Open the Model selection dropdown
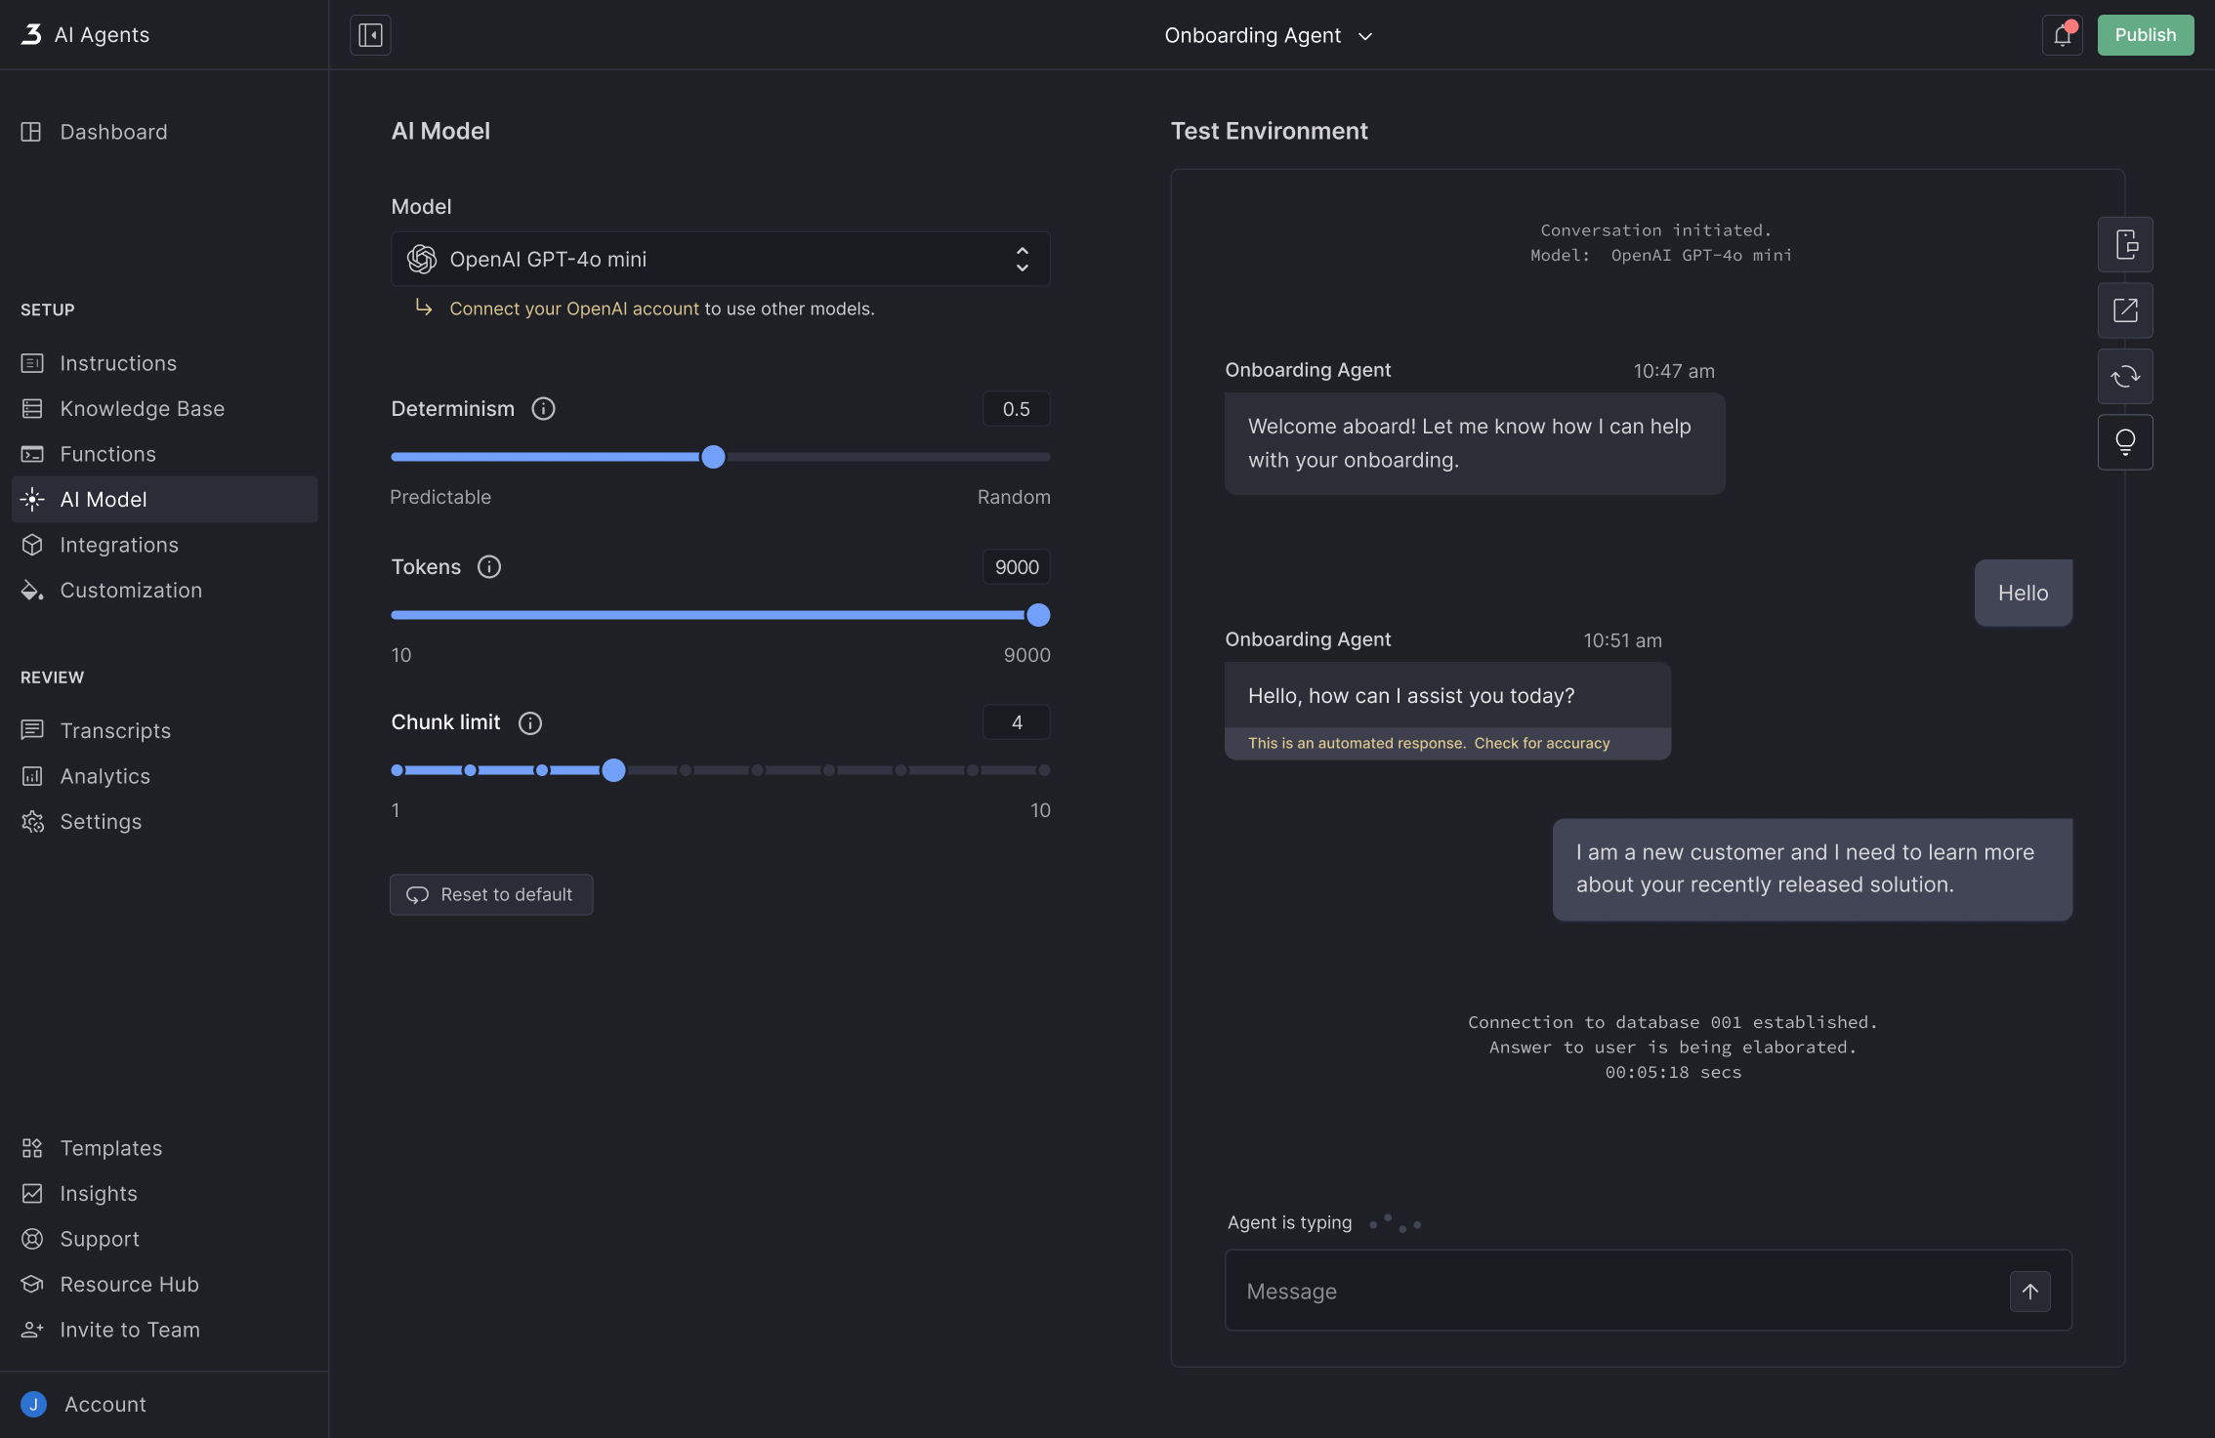 721,259
